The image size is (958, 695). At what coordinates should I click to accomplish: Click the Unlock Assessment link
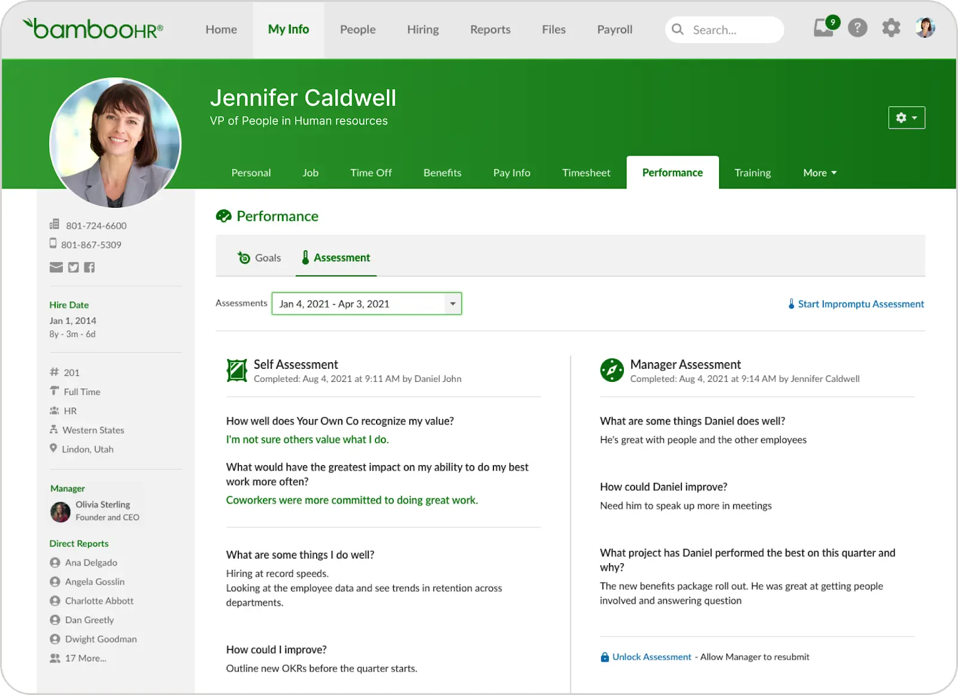coord(651,657)
